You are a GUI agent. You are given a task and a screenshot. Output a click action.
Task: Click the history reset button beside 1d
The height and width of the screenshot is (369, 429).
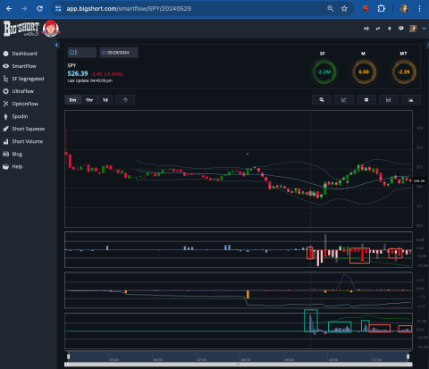point(125,100)
